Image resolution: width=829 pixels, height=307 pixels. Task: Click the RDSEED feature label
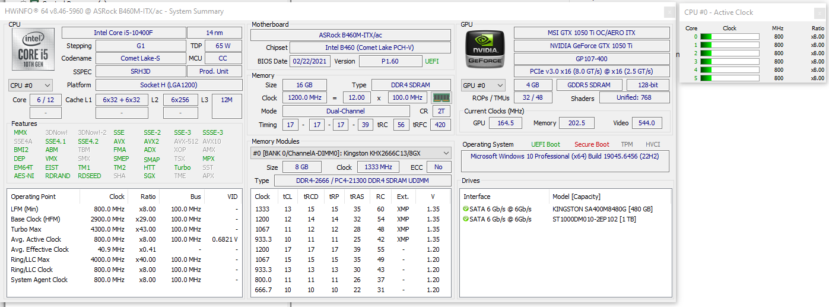[89, 176]
